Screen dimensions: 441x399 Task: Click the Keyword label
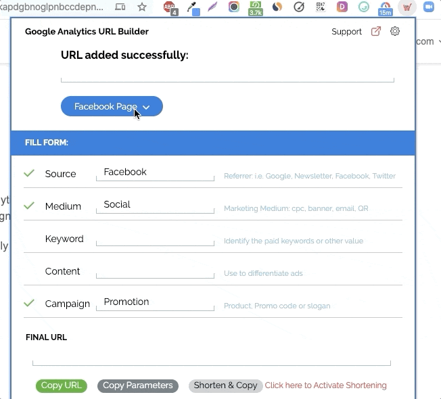pos(64,239)
